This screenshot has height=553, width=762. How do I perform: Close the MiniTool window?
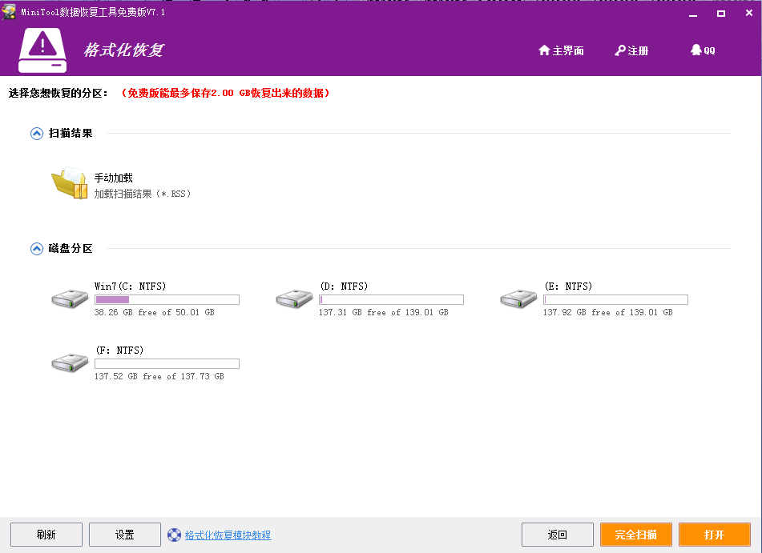pyautogui.click(x=749, y=13)
